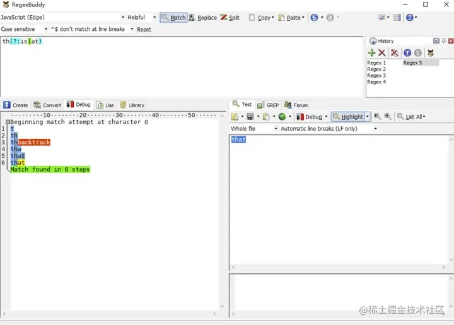Viewport: 454px width, 325px height.
Task: Click the History panel restore icon
Action: 436,41
